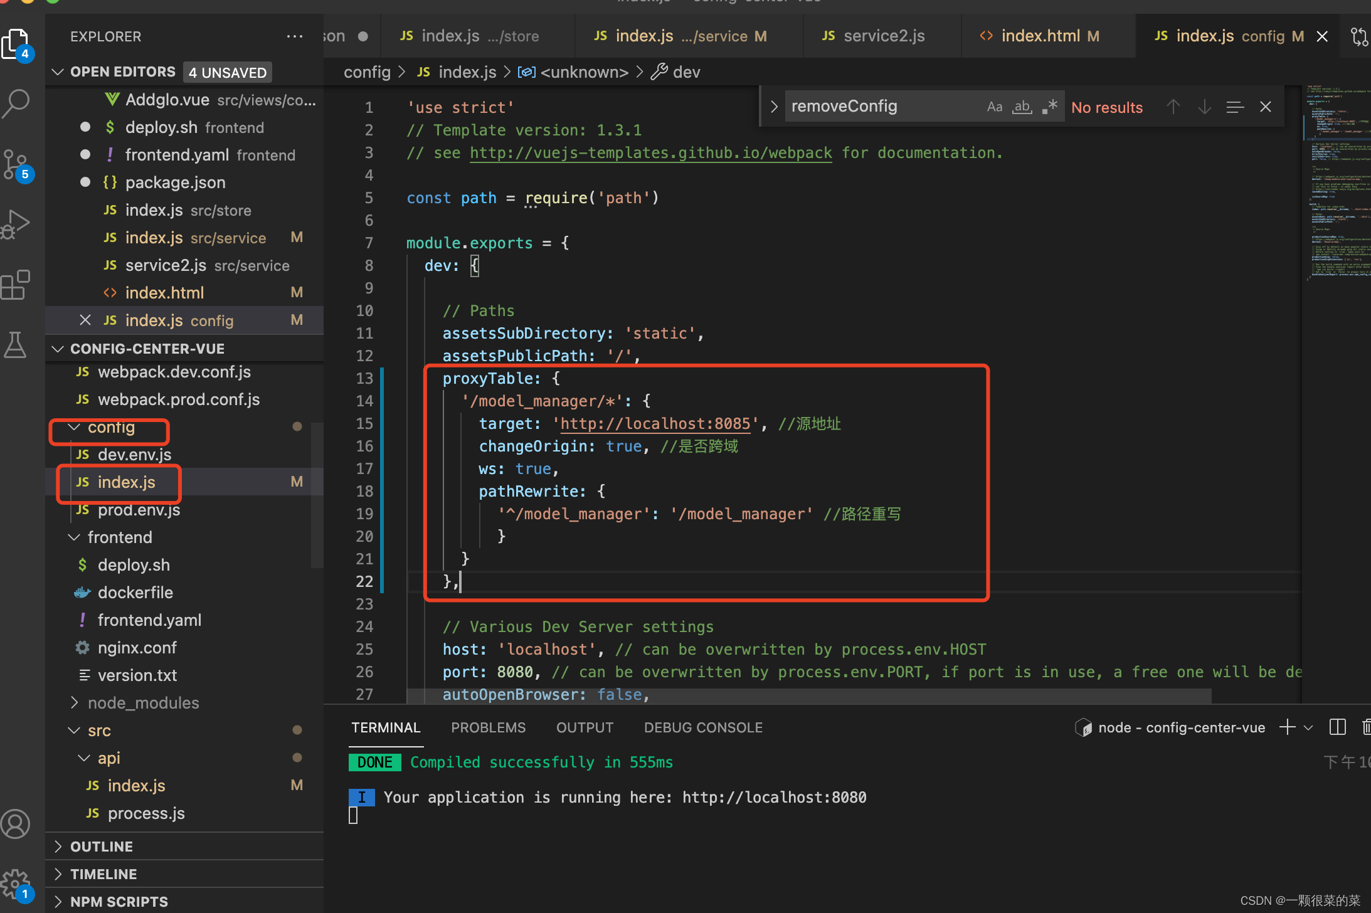Expand the TIMELINE section
1371x913 pixels.
click(184, 874)
